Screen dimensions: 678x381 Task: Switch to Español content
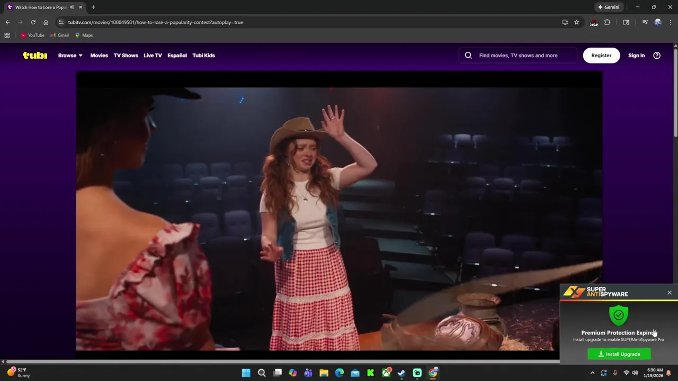[177, 55]
